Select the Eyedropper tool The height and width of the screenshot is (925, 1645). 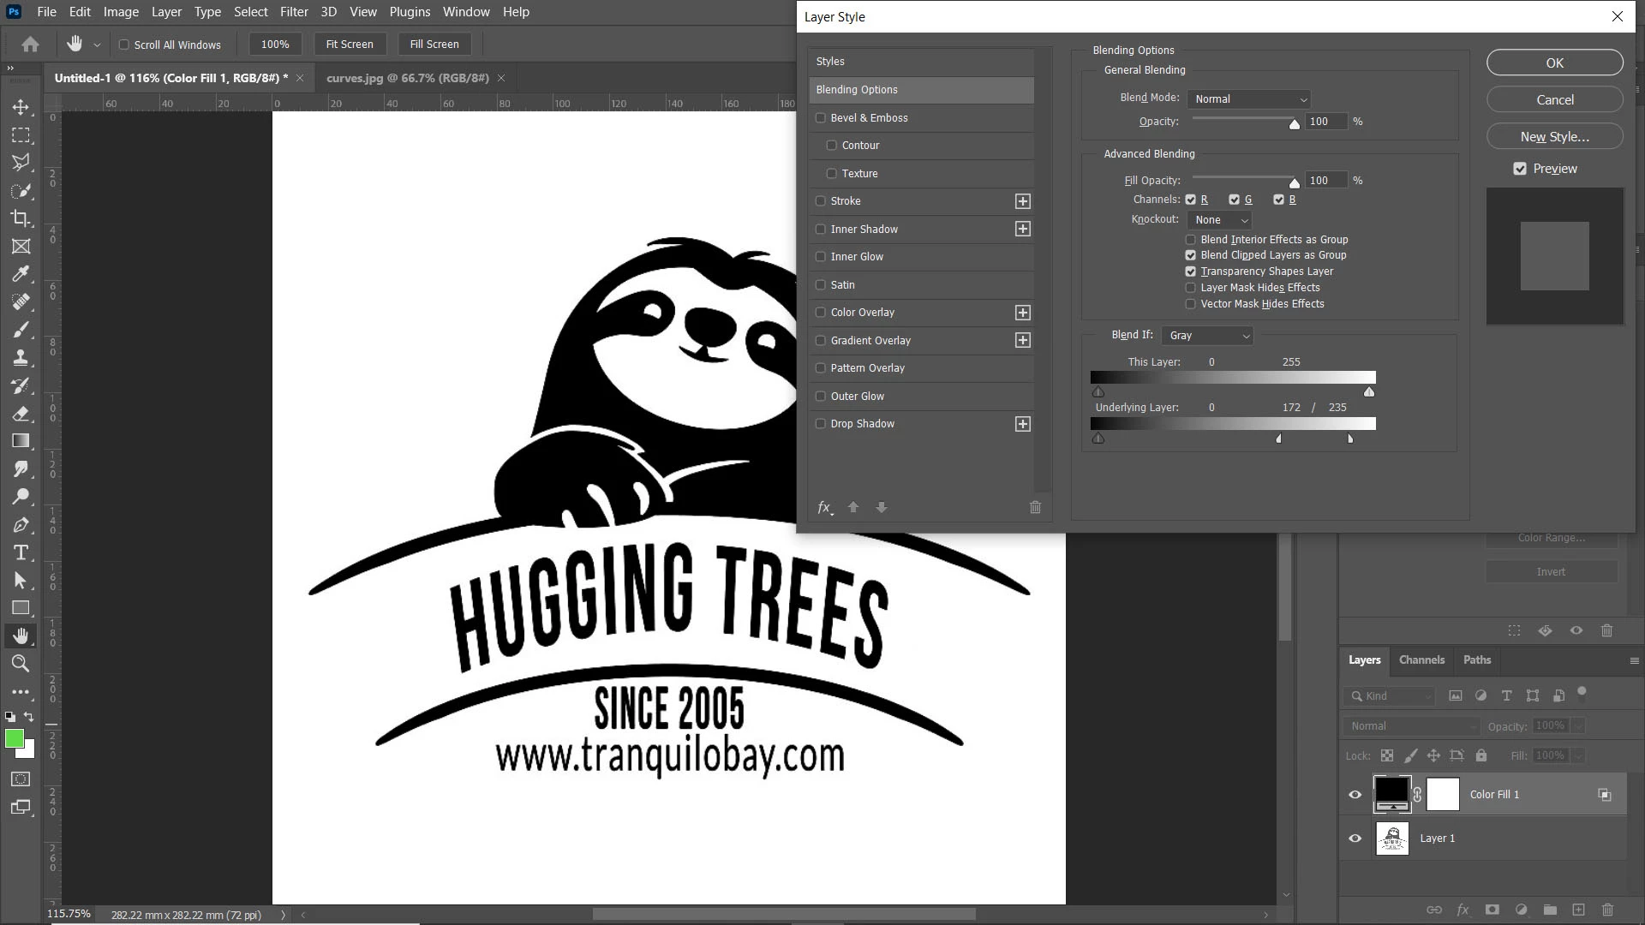(21, 274)
